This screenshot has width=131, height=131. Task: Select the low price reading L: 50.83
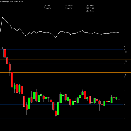pyautogui.click(x=68, y=8)
